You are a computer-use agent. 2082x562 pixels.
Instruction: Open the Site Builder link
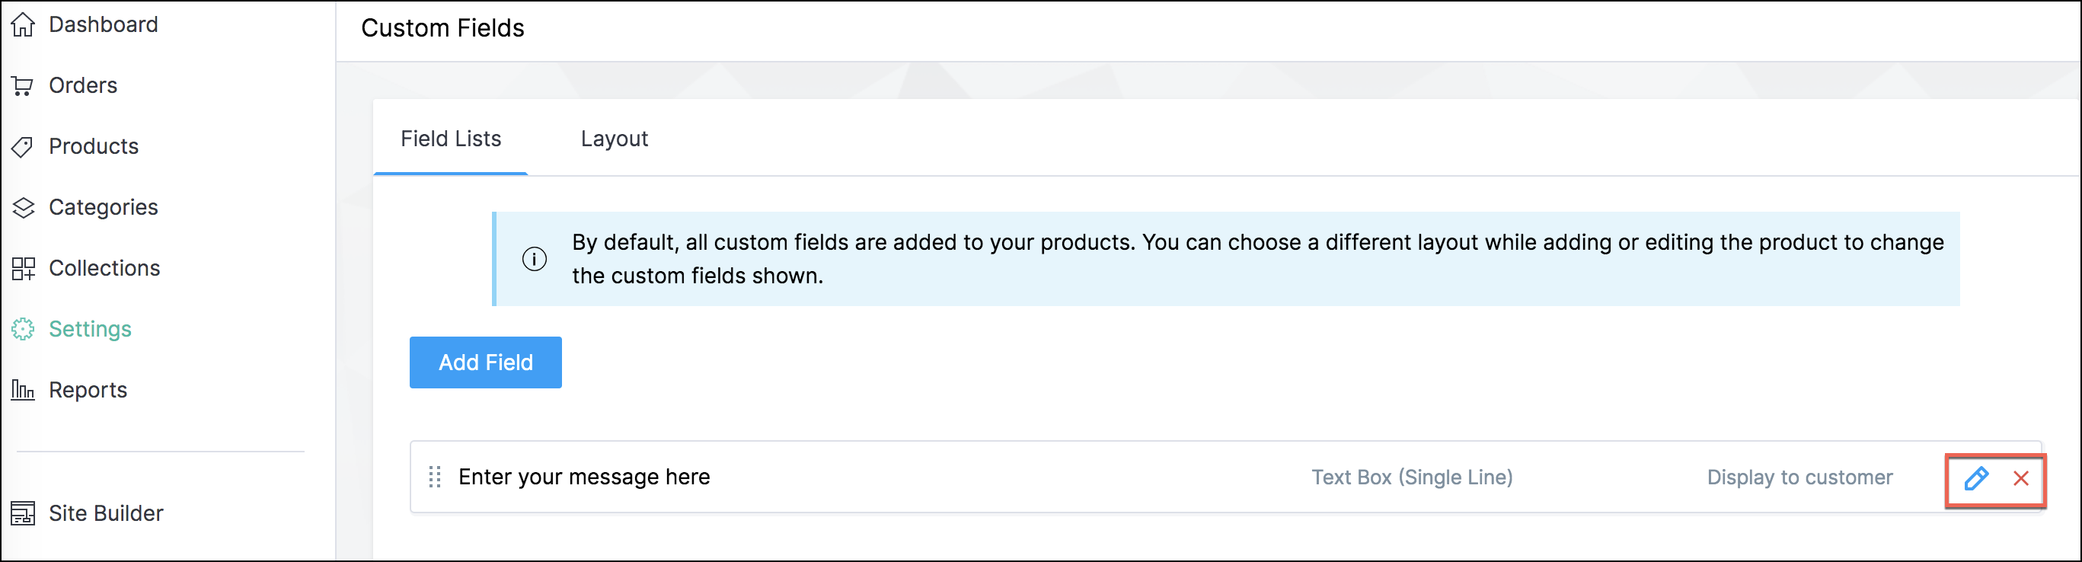[x=106, y=513]
